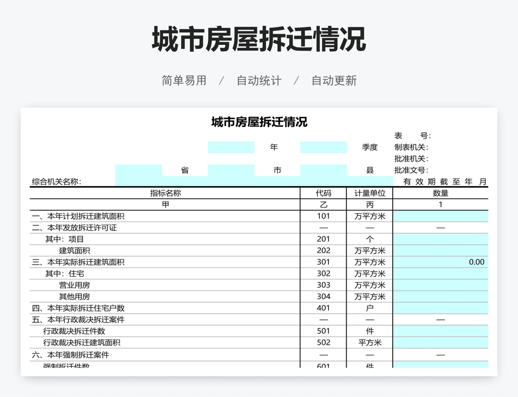Click the quantity cell for code 303
The width and height of the screenshot is (518, 397).
[440, 285]
